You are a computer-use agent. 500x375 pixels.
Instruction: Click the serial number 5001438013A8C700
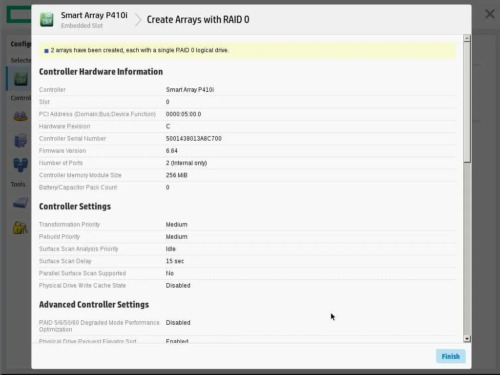193,138
